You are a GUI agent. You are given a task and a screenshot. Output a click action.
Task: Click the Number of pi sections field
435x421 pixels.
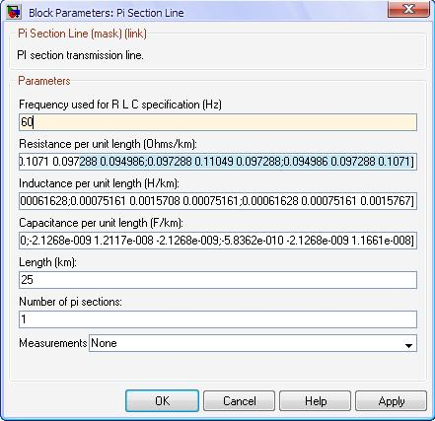coord(218,319)
